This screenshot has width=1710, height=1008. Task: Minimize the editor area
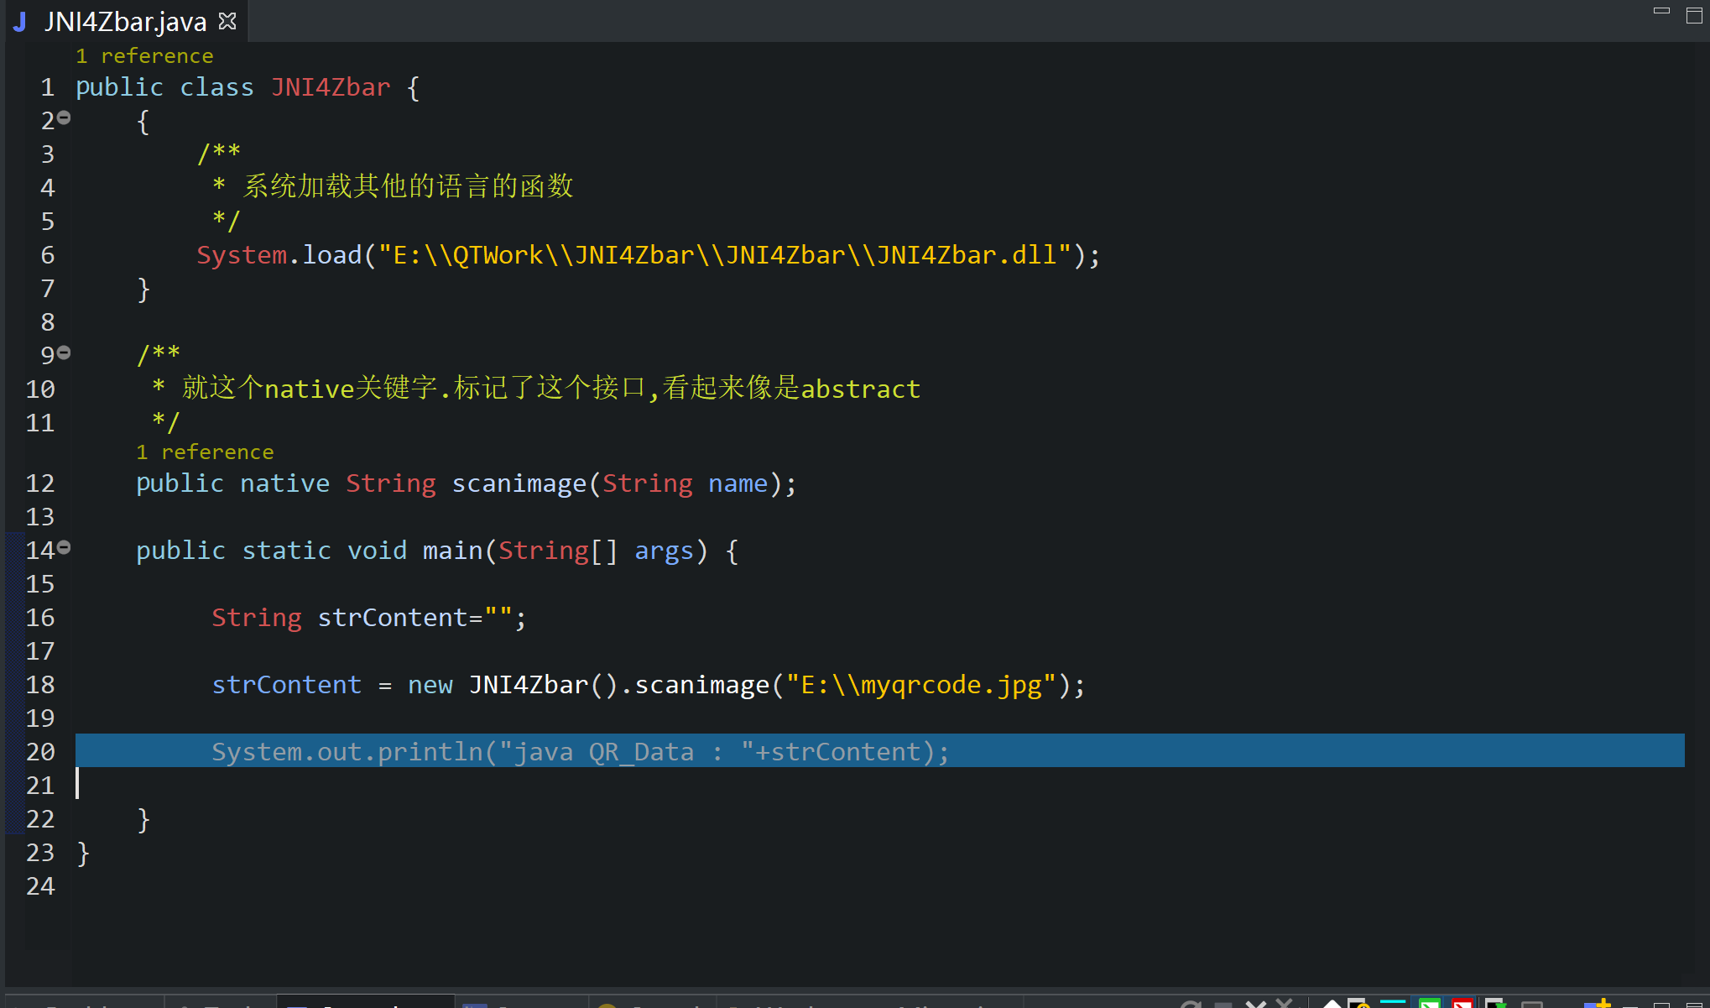(1661, 12)
